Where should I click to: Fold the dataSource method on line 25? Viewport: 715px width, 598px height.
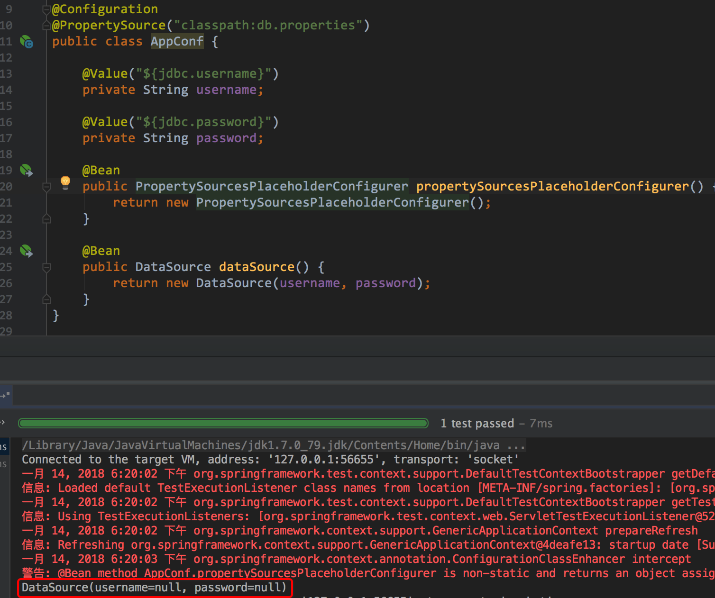pyautogui.click(x=46, y=267)
